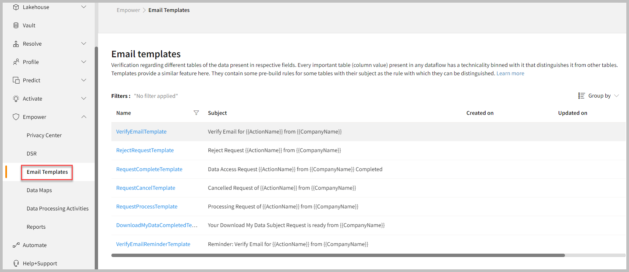Click the Automate icon in sidebar
The image size is (629, 272).
[x=16, y=245]
